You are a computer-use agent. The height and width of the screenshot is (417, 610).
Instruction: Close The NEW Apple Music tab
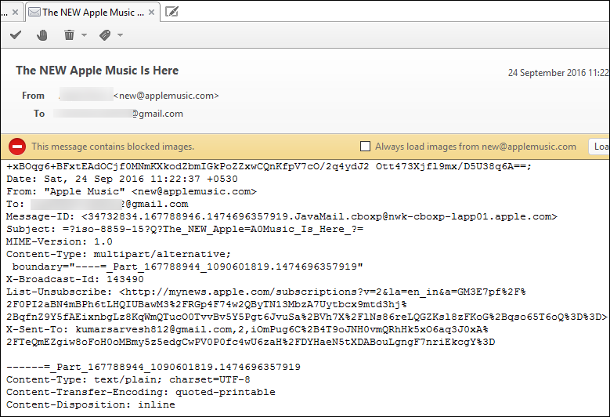pyautogui.click(x=152, y=13)
